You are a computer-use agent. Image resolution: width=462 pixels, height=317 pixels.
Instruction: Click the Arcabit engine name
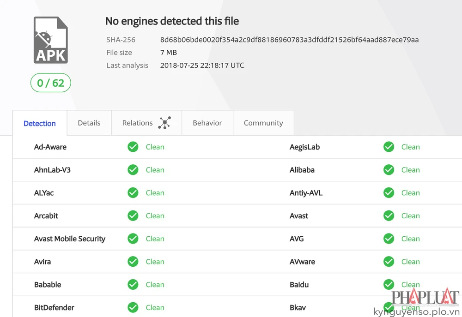(x=46, y=215)
